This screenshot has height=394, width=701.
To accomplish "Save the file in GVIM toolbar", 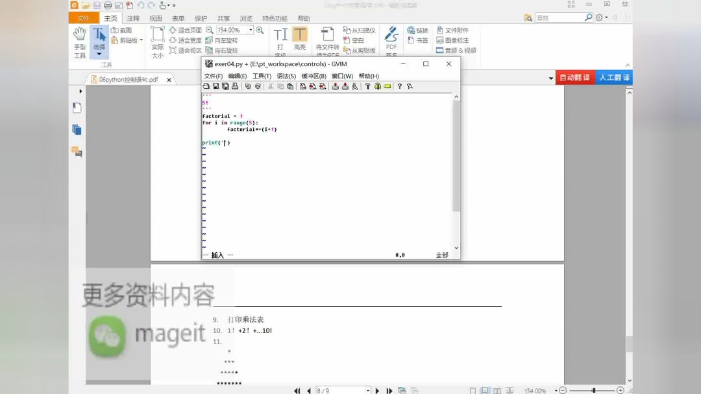I will pos(214,86).
